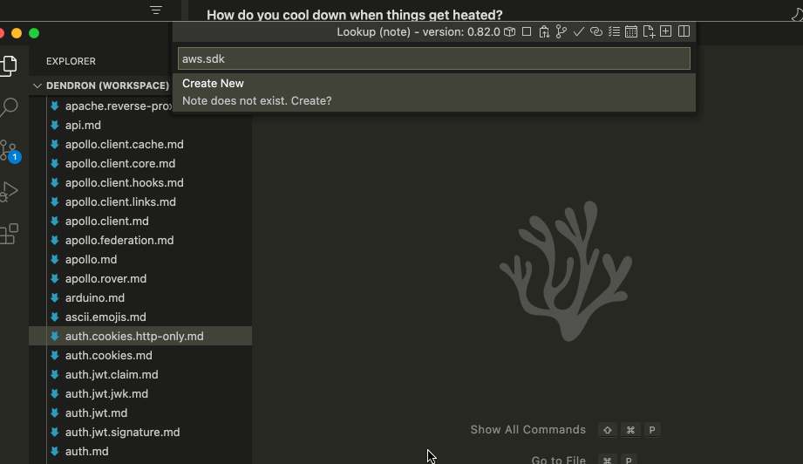This screenshot has width=803, height=464.
Task: Click the plus-in-square icon in lookup bar
Action: click(666, 31)
